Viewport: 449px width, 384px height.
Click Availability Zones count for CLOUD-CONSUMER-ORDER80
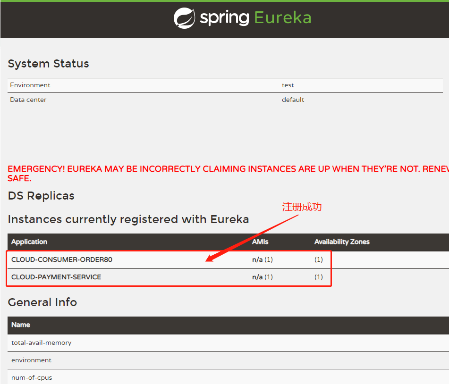pos(319,259)
